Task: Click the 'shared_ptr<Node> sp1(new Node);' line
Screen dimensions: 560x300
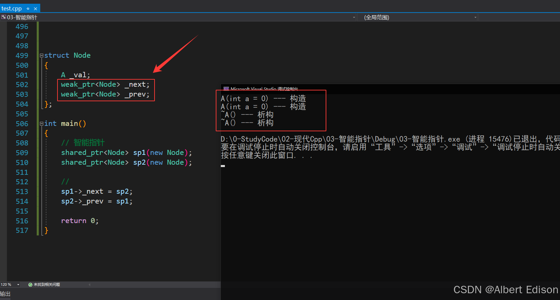Action: pyautogui.click(x=126, y=153)
